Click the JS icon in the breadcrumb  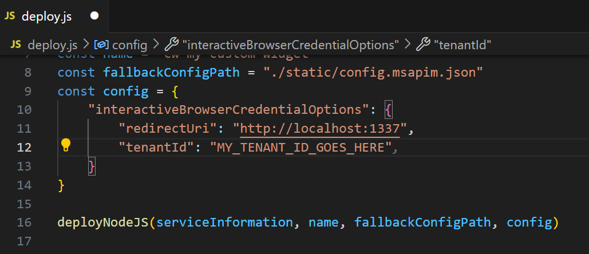click(16, 45)
